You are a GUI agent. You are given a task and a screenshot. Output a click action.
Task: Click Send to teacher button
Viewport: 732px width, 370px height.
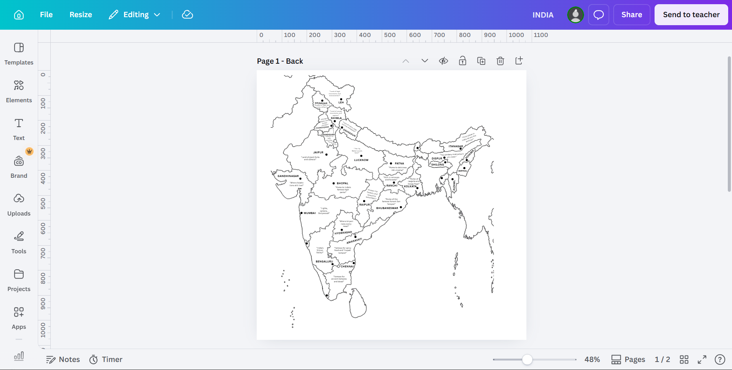tap(691, 15)
